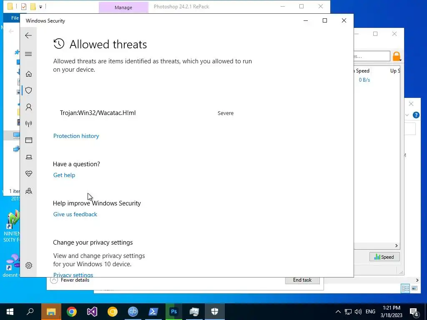Open the volume tray icon

tap(358, 312)
